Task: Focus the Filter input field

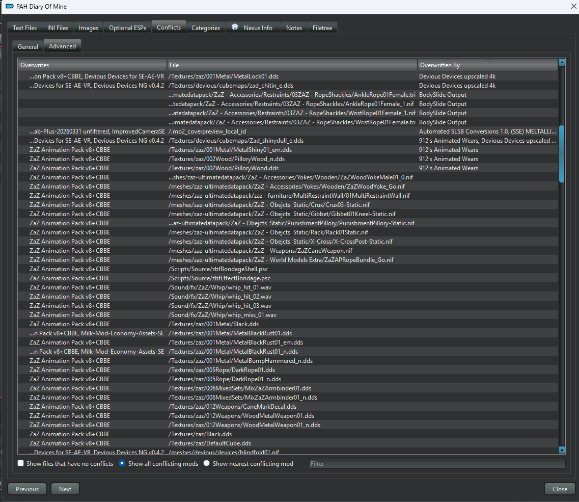Action: (437, 464)
